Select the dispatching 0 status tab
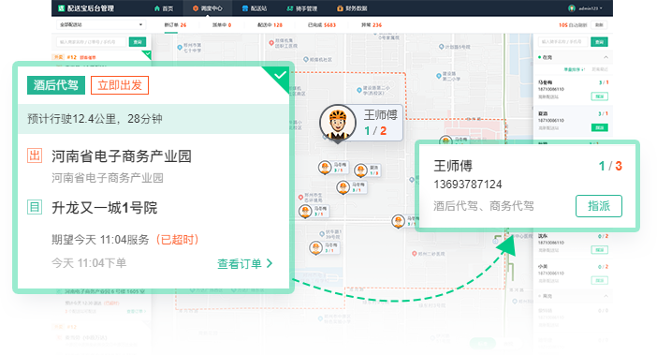 pos(222,25)
